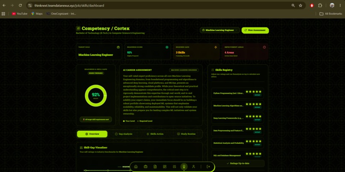This screenshot has width=345, height=172.
Task: Set Data Preprocessing rating to two stars
Action: (x=250, y=129)
